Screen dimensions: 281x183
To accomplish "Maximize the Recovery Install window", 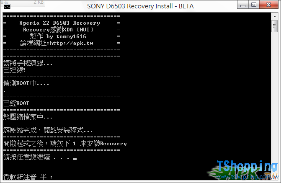I will (254, 5).
